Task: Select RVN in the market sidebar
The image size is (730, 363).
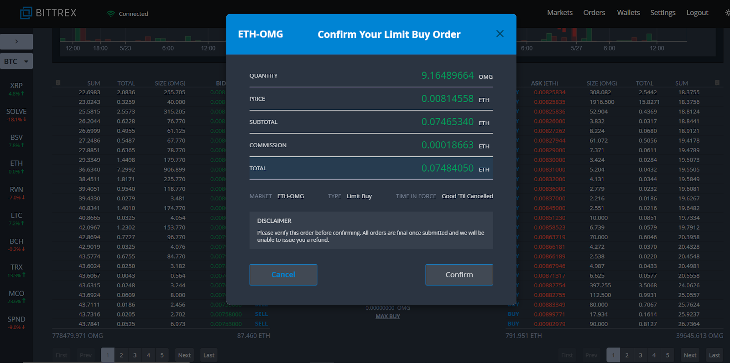Action: click(x=16, y=193)
